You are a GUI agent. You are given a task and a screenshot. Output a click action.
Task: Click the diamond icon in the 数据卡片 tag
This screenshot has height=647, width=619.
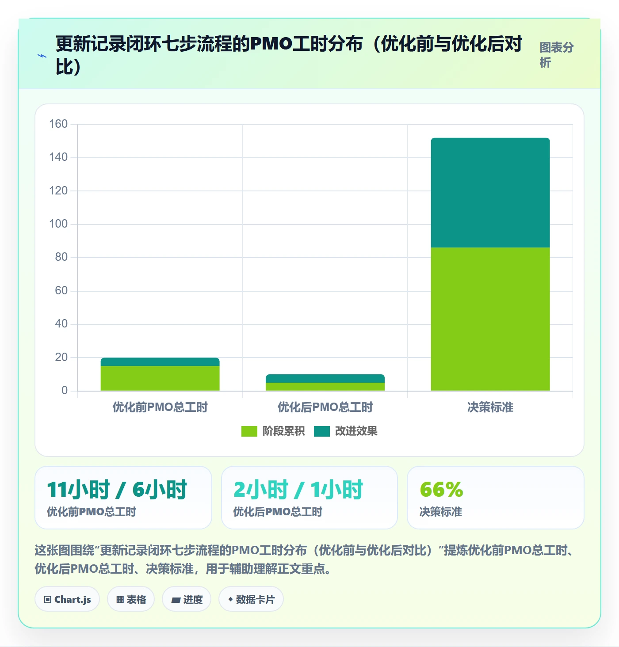[230, 599]
